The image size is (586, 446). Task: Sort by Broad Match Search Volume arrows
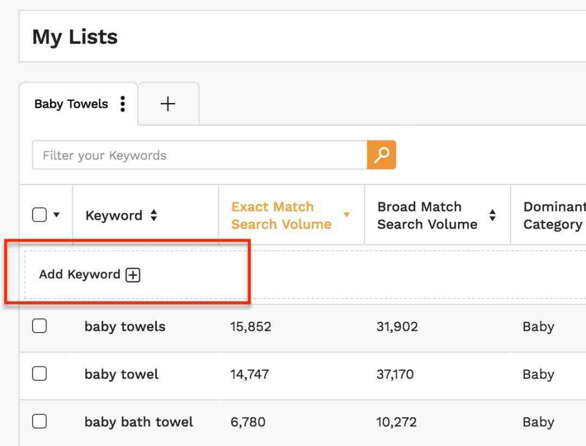coord(492,215)
